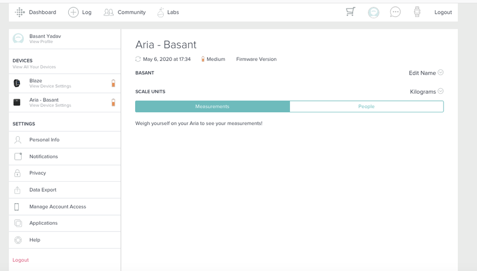The width and height of the screenshot is (477, 271).
Task: Click Logout in the top bar
Action: [x=443, y=12]
